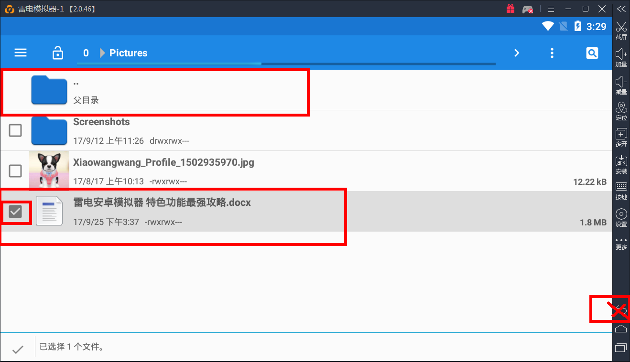
Task: Collapse the sidebar with double-chevron
Action: [x=621, y=9]
